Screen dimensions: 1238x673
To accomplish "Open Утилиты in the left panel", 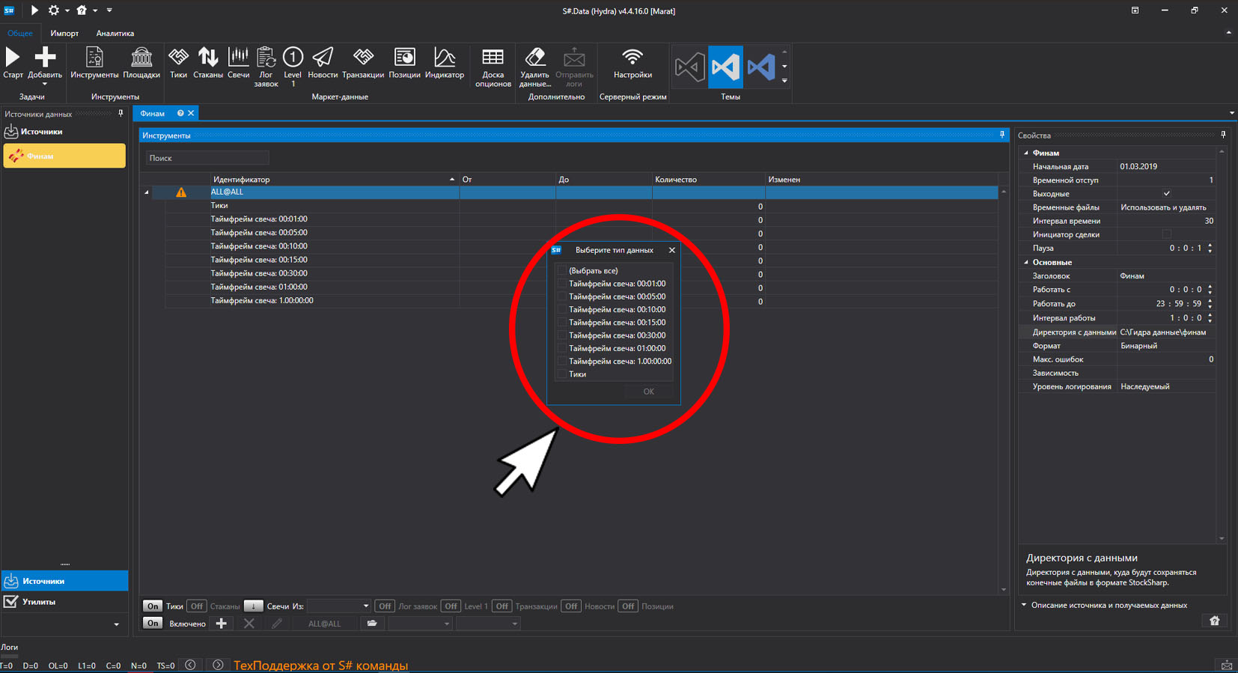I will [39, 602].
